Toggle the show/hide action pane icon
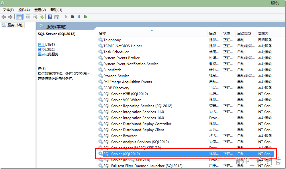The image size is (286, 169). [57, 17]
